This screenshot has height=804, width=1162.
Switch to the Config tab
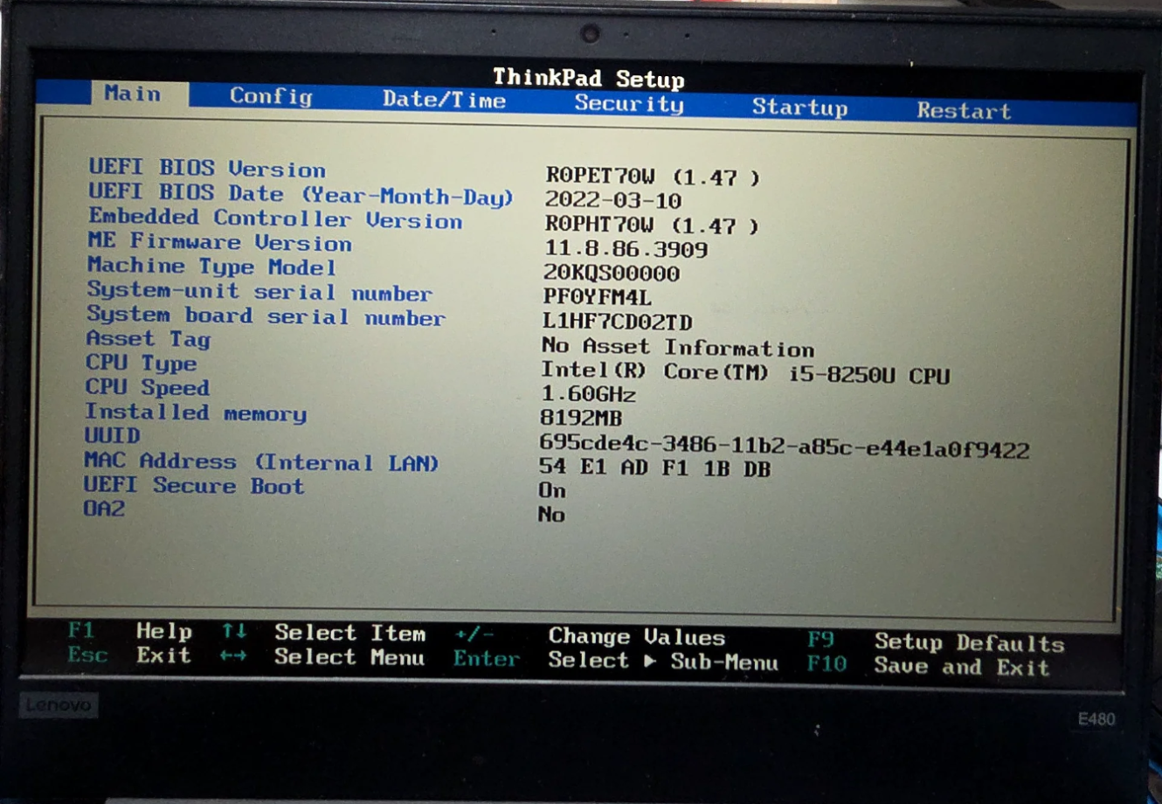coord(271,96)
